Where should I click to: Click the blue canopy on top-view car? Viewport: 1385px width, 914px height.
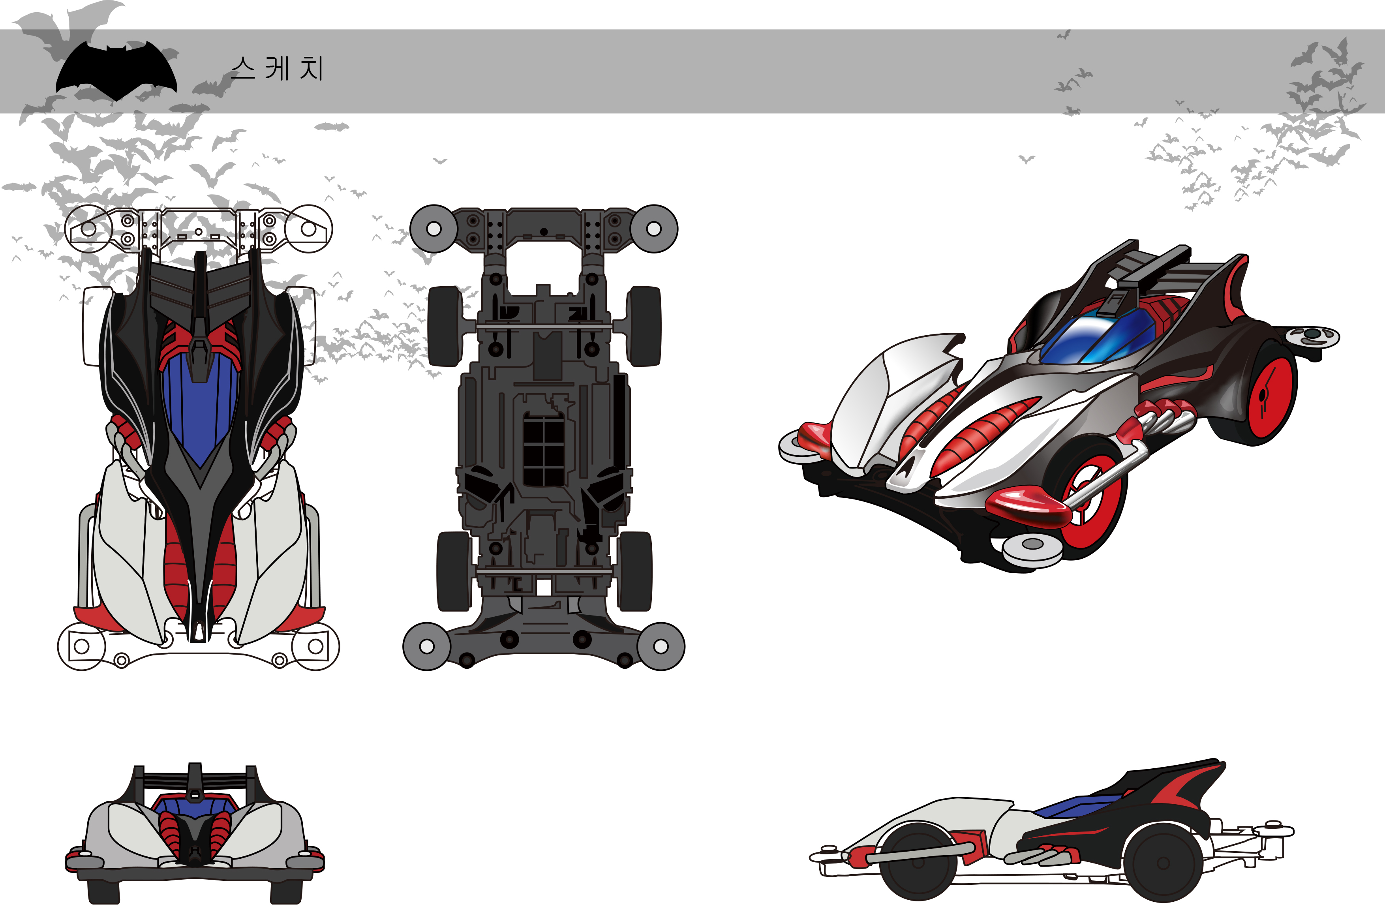(x=201, y=408)
